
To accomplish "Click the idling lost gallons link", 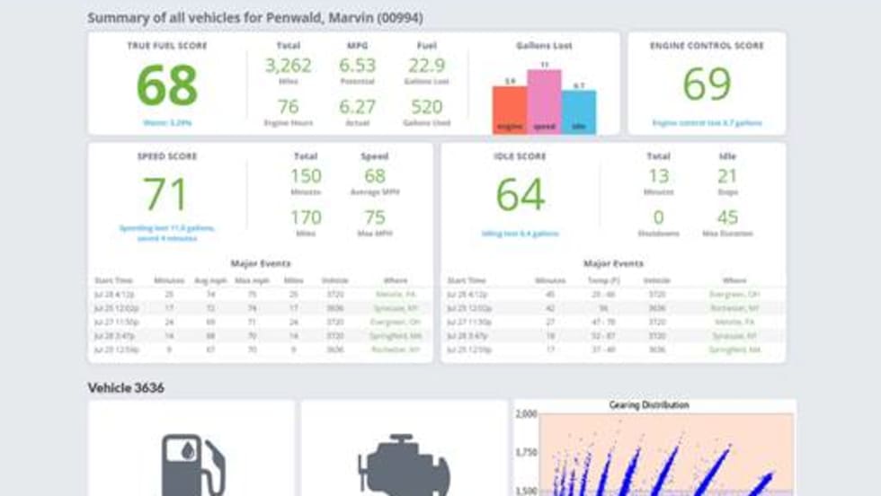I will pos(520,234).
